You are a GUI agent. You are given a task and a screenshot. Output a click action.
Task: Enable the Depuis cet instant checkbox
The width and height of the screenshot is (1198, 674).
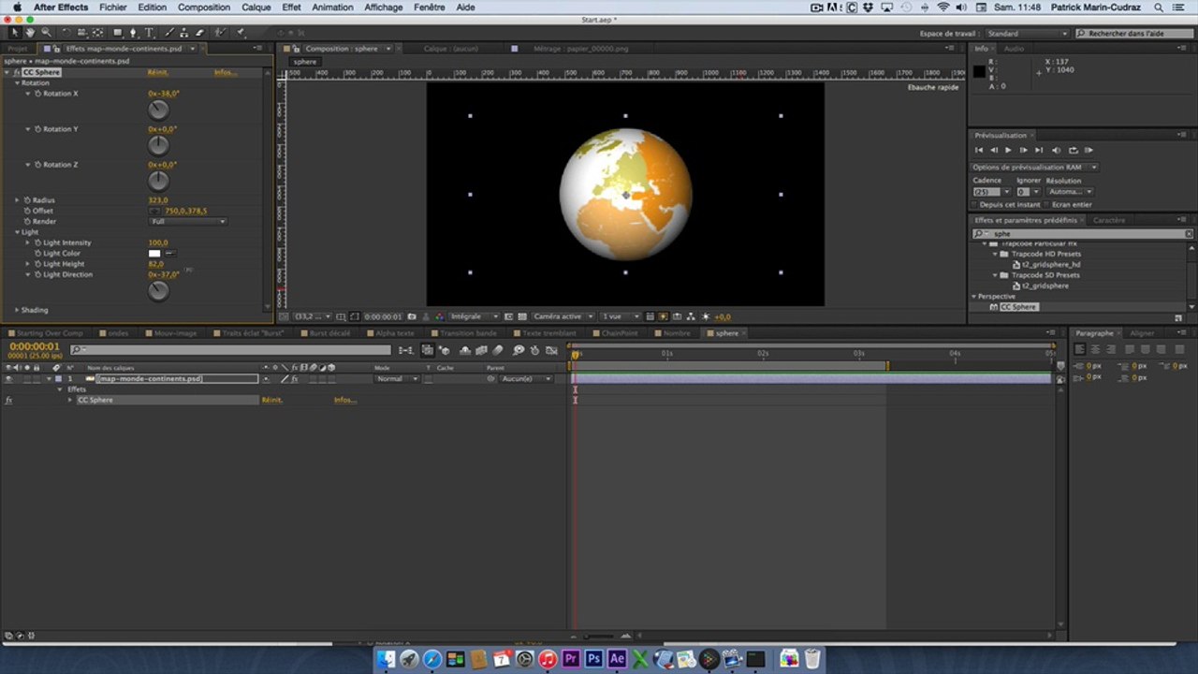[x=975, y=204]
